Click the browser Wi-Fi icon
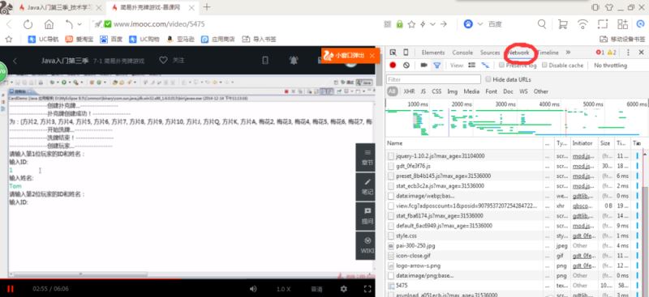Viewport: 649px width, 297px height. click(582, 24)
